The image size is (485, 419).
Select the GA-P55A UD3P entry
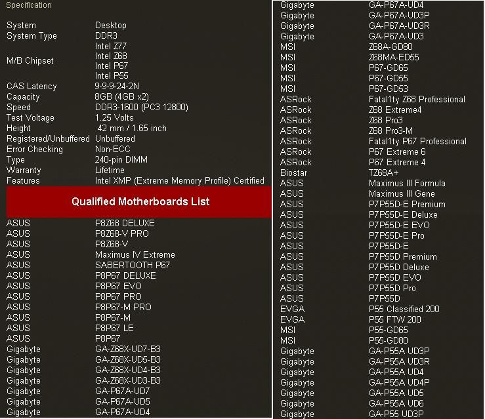click(x=399, y=351)
